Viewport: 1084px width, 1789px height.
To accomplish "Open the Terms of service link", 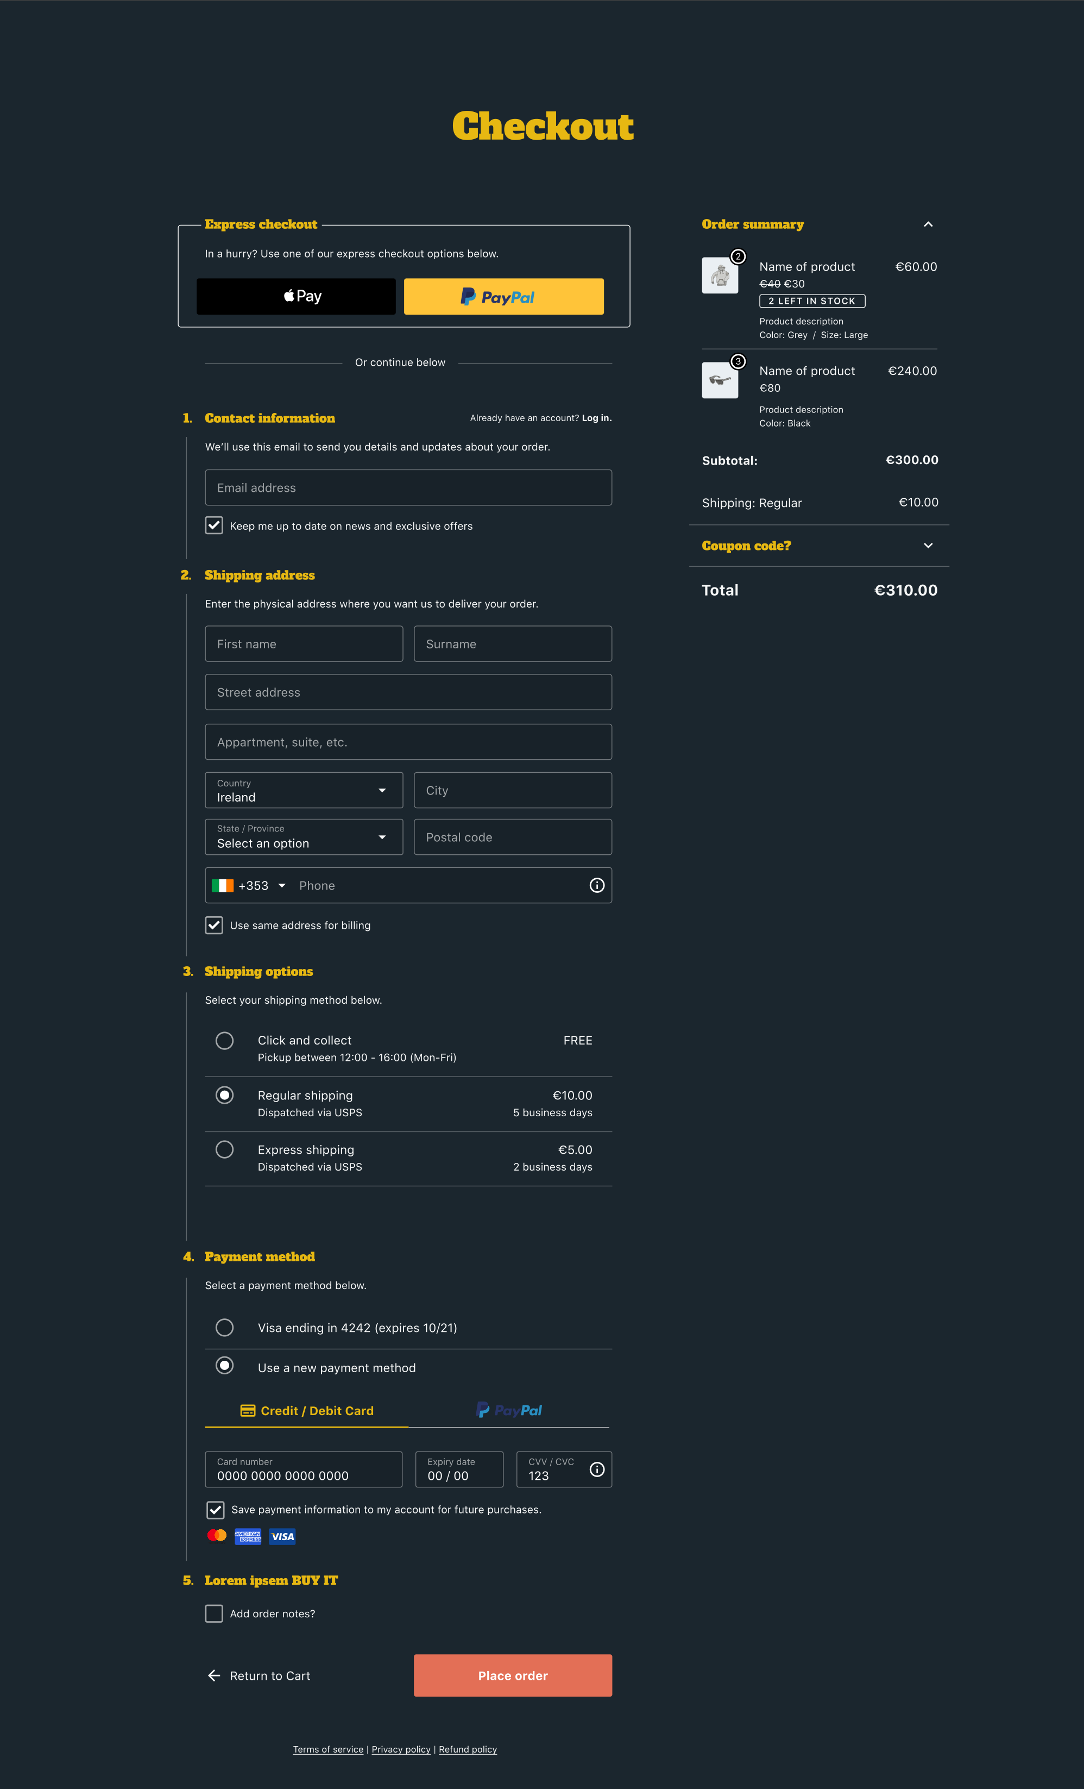I will coord(328,1749).
